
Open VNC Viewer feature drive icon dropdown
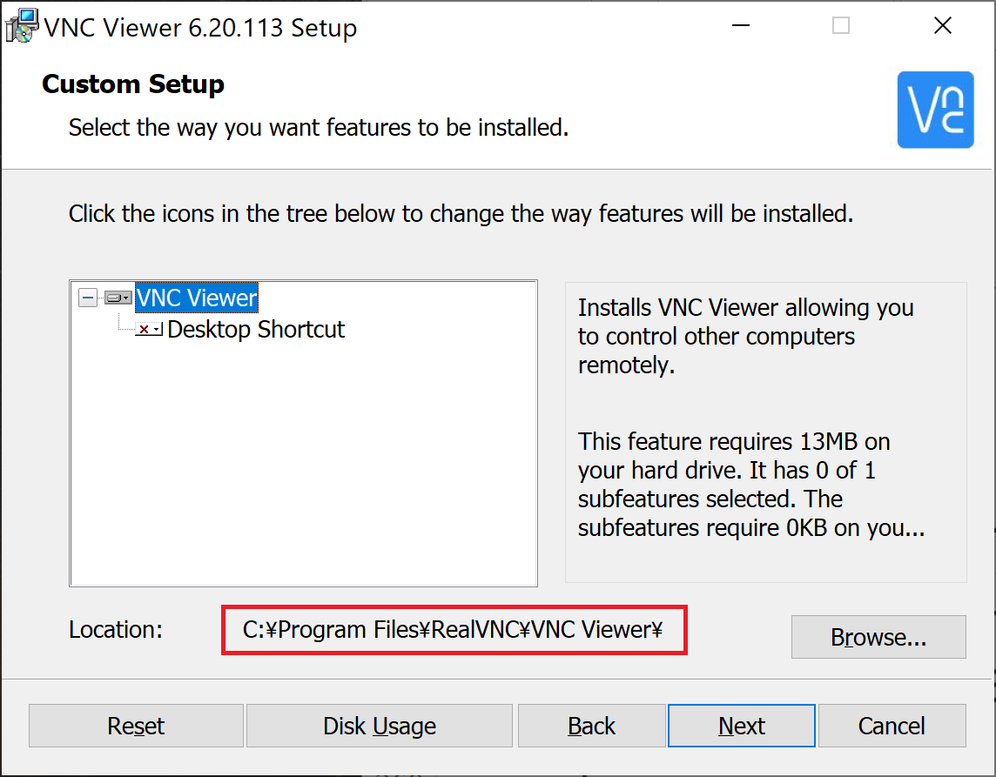pos(118,298)
